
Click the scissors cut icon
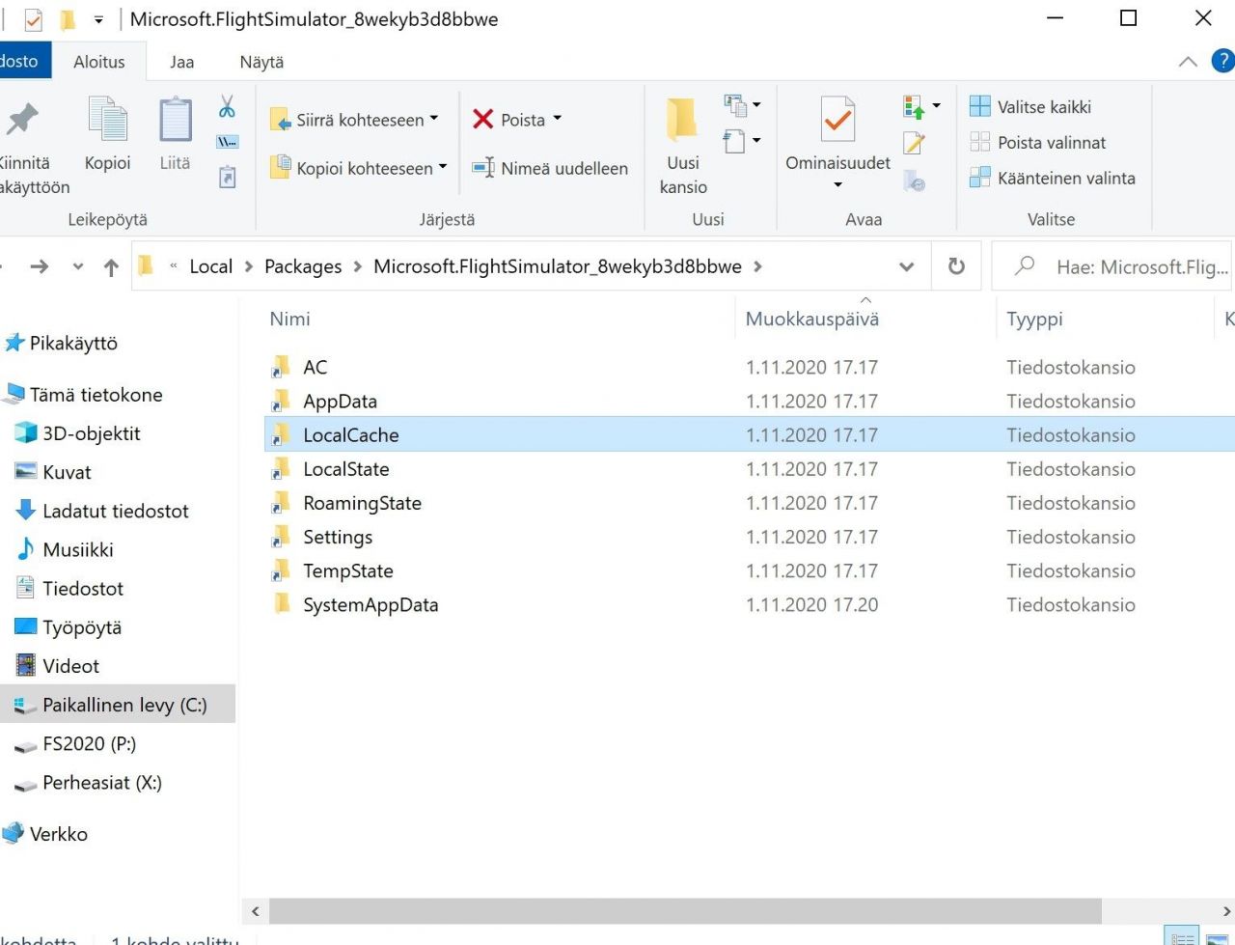pyautogui.click(x=227, y=106)
